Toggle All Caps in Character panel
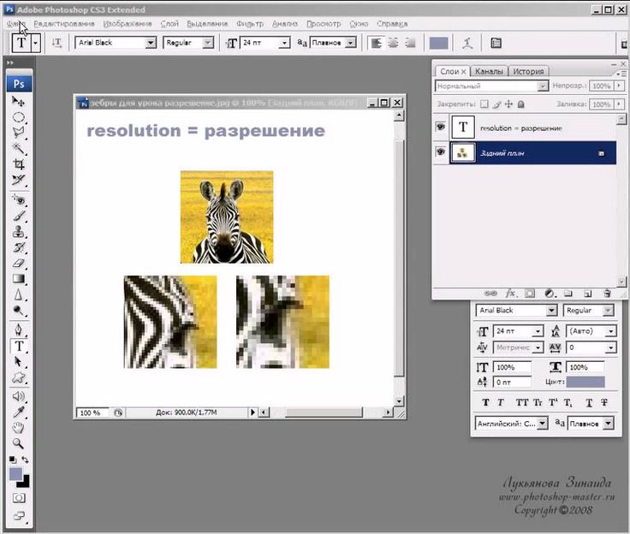This screenshot has width=630, height=534. (522, 402)
